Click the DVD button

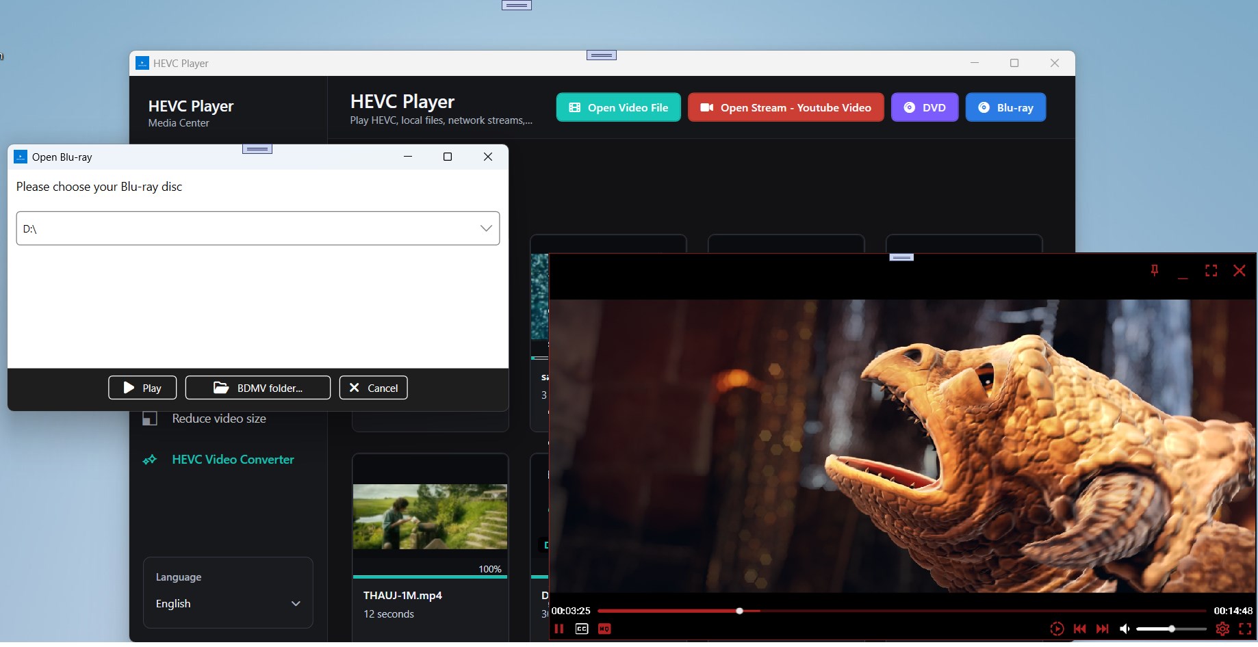coord(925,107)
